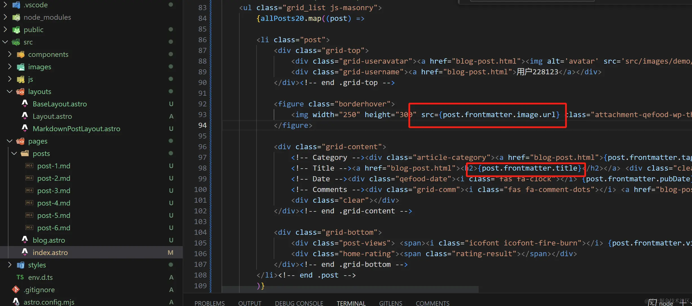Screen dimensions: 692x306
Task: Open MarkdownPostLayout.astro file
Action: [76, 129]
